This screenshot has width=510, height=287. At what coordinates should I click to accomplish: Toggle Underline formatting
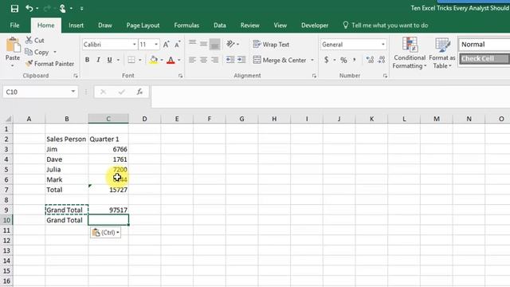tap(110, 60)
